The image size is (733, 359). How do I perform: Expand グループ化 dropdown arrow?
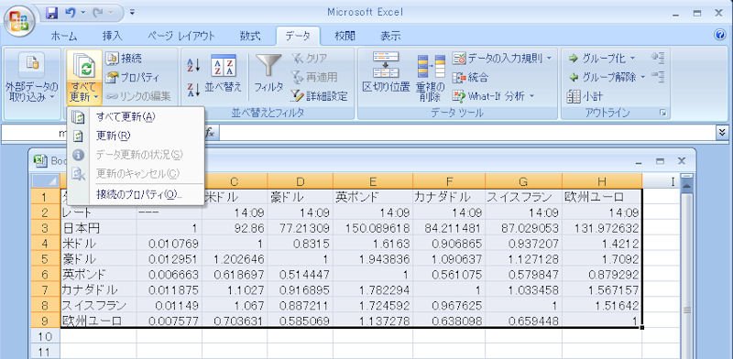click(633, 58)
